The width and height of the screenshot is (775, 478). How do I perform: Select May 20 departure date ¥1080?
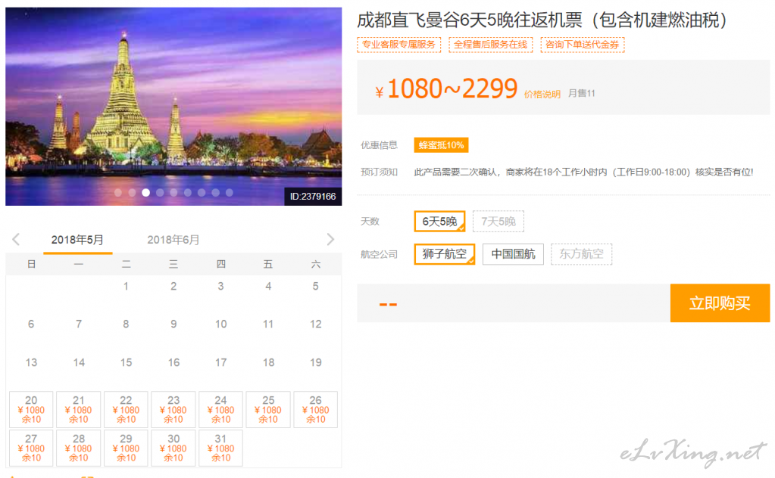[x=31, y=409]
